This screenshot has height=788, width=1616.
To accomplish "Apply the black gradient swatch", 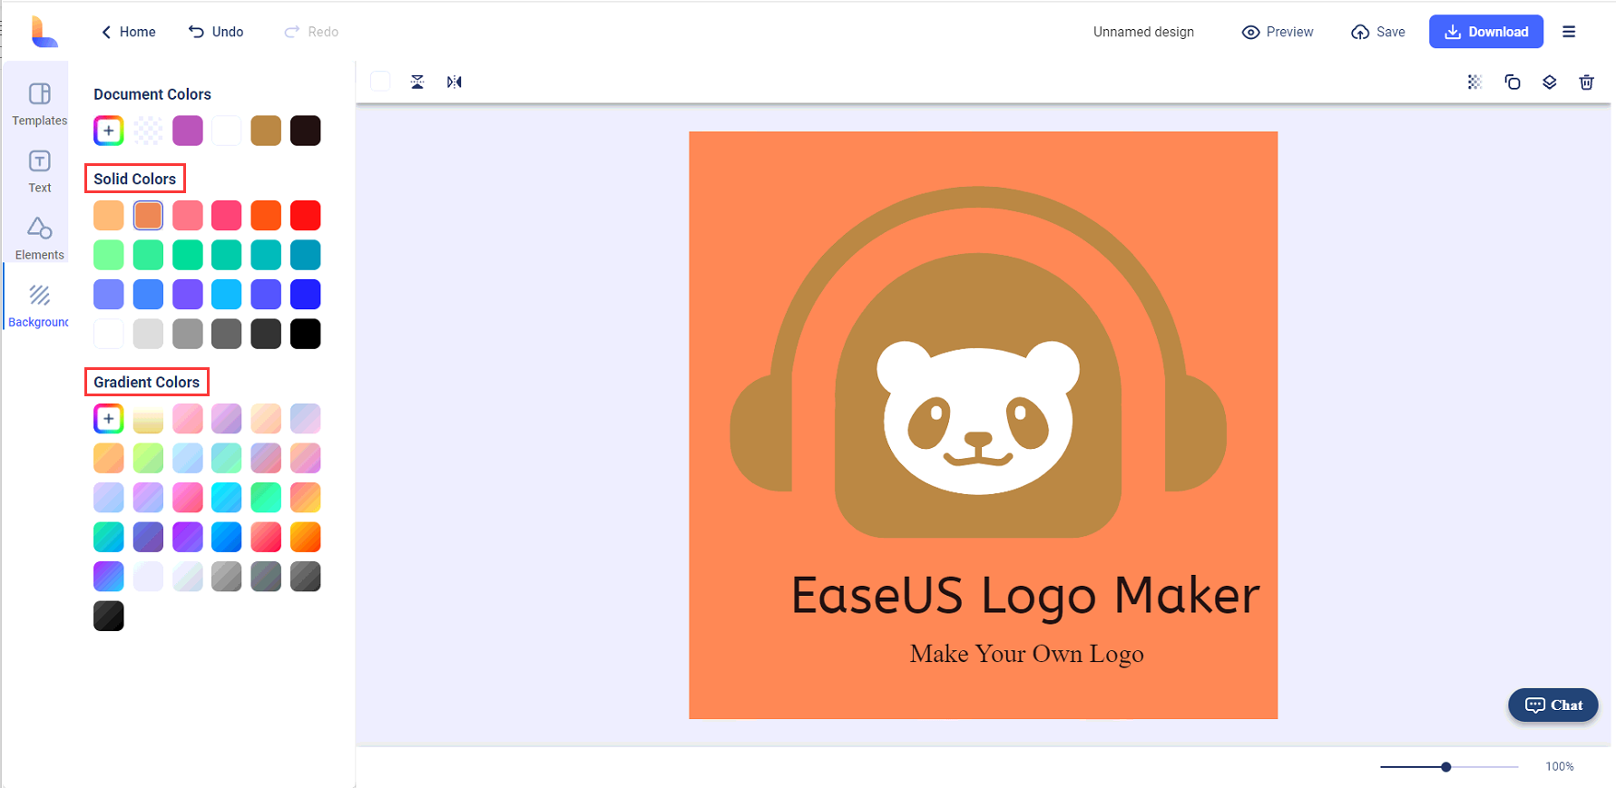I will tap(108, 617).
